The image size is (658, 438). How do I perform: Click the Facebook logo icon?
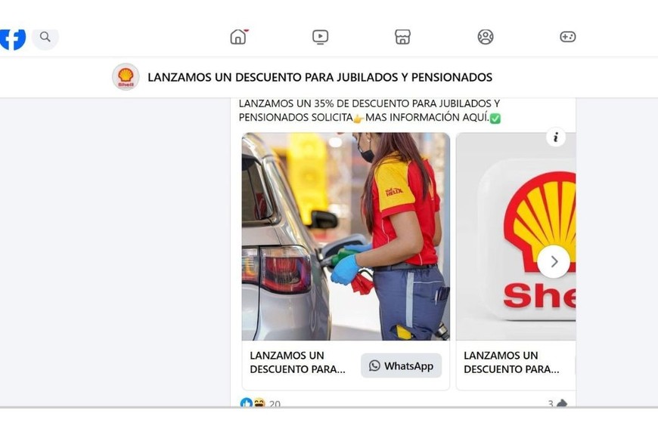13,39
